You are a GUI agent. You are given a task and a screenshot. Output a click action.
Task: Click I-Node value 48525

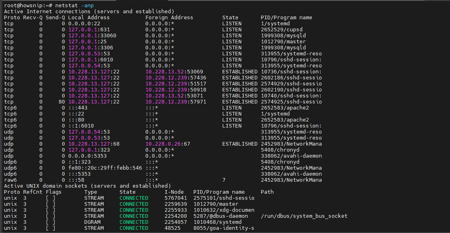pyautogui.click(x=173, y=228)
